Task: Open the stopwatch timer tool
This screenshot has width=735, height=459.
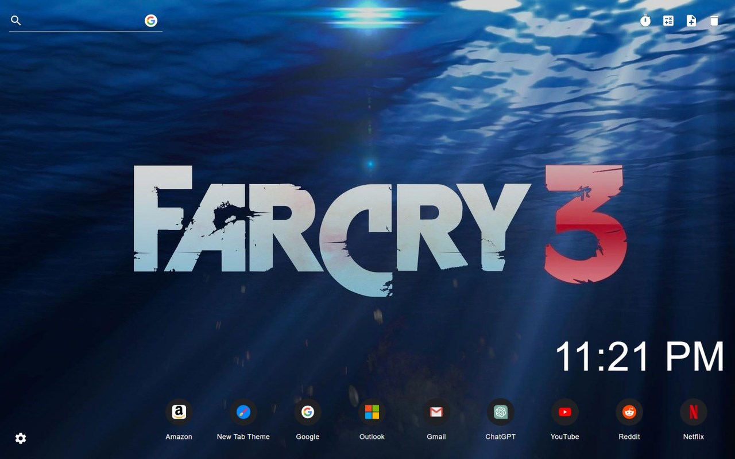Action: pos(645,21)
